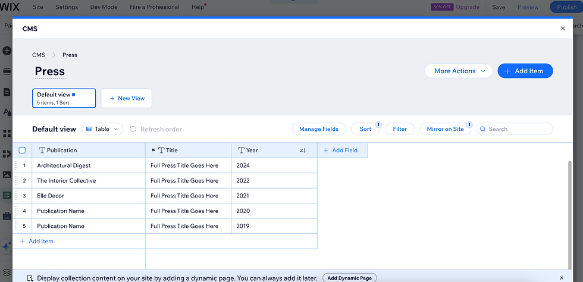Screen dimensions: 583x282
Task: Open the Add Apps grid icon in sidebar
Action: click(x=7, y=133)
